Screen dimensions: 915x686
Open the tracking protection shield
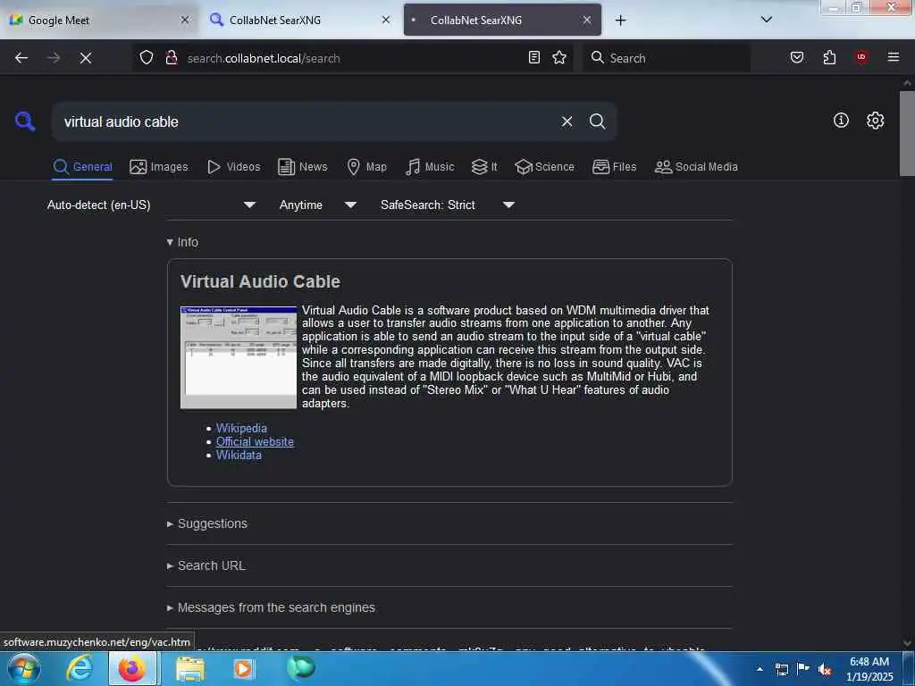(x=147, y=58)
